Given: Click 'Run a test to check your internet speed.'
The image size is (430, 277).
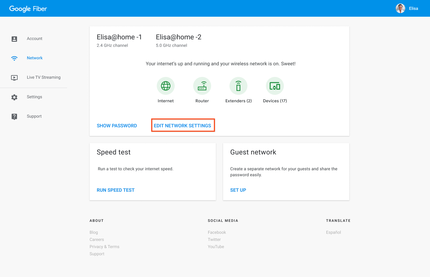Looking at the screenshot, I should coord(136,169).
